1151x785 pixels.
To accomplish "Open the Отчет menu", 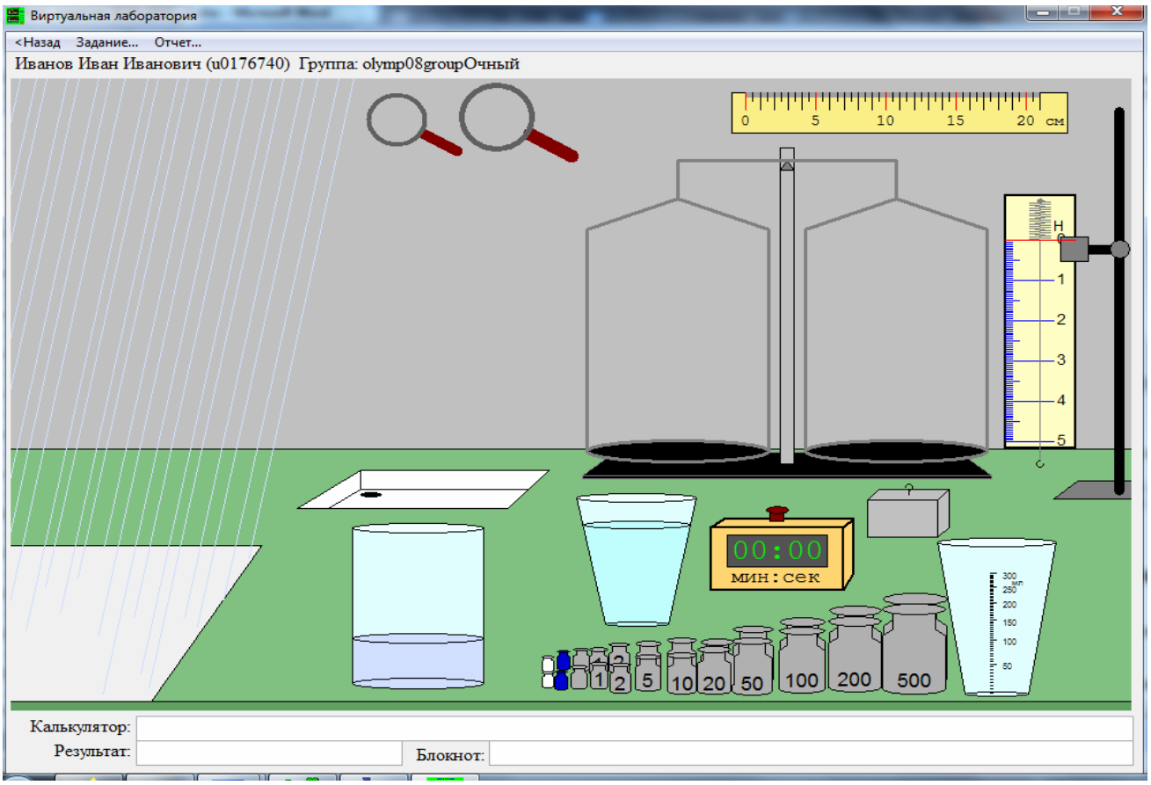I will pyautogui.click(x=178, y=42).
